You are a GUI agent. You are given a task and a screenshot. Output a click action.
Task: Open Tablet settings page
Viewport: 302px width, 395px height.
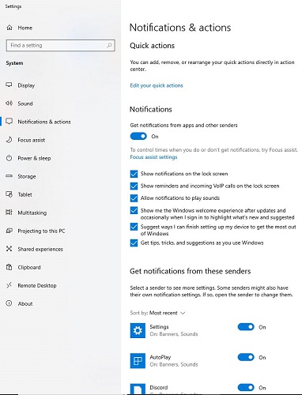25,194
